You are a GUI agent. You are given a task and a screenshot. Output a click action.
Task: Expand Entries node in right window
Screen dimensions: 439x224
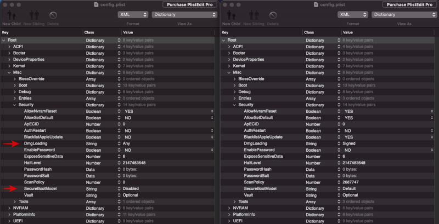(234, 99)
